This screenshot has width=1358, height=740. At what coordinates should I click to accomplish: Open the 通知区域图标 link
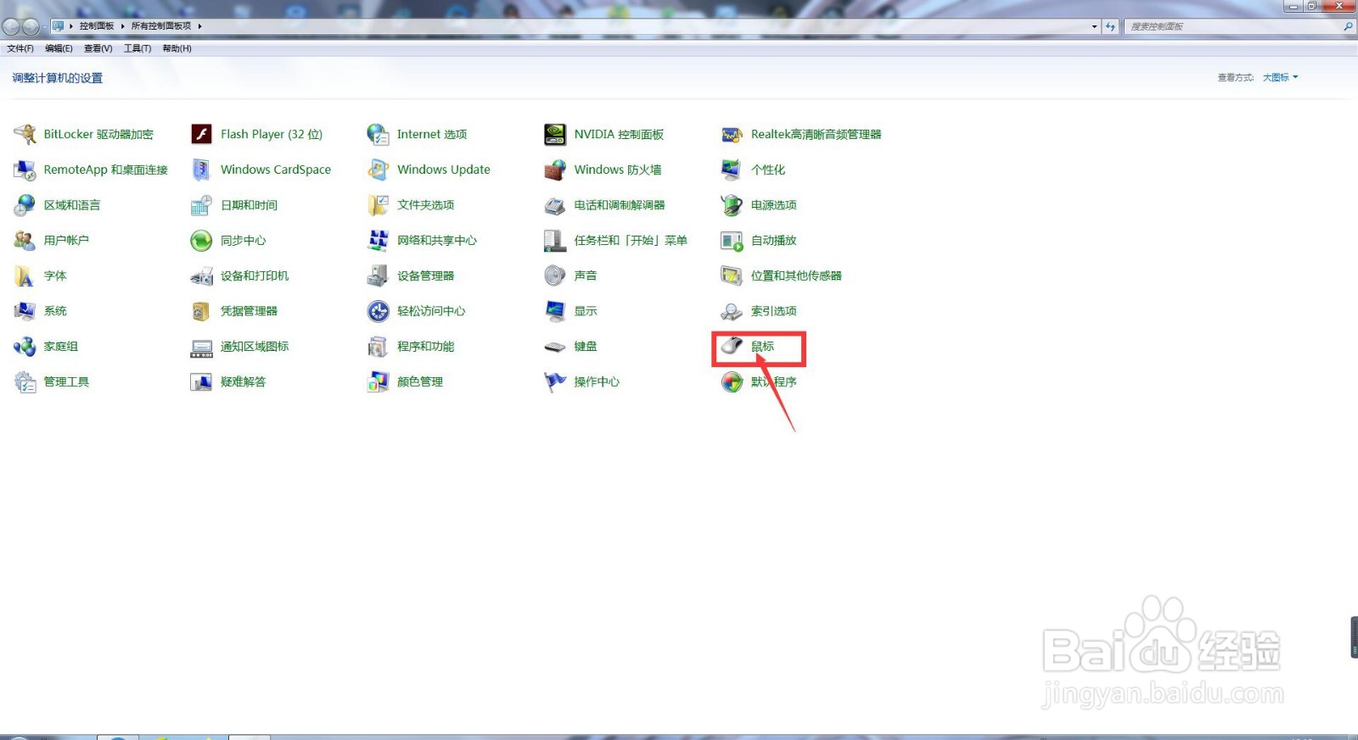point(255,347)
